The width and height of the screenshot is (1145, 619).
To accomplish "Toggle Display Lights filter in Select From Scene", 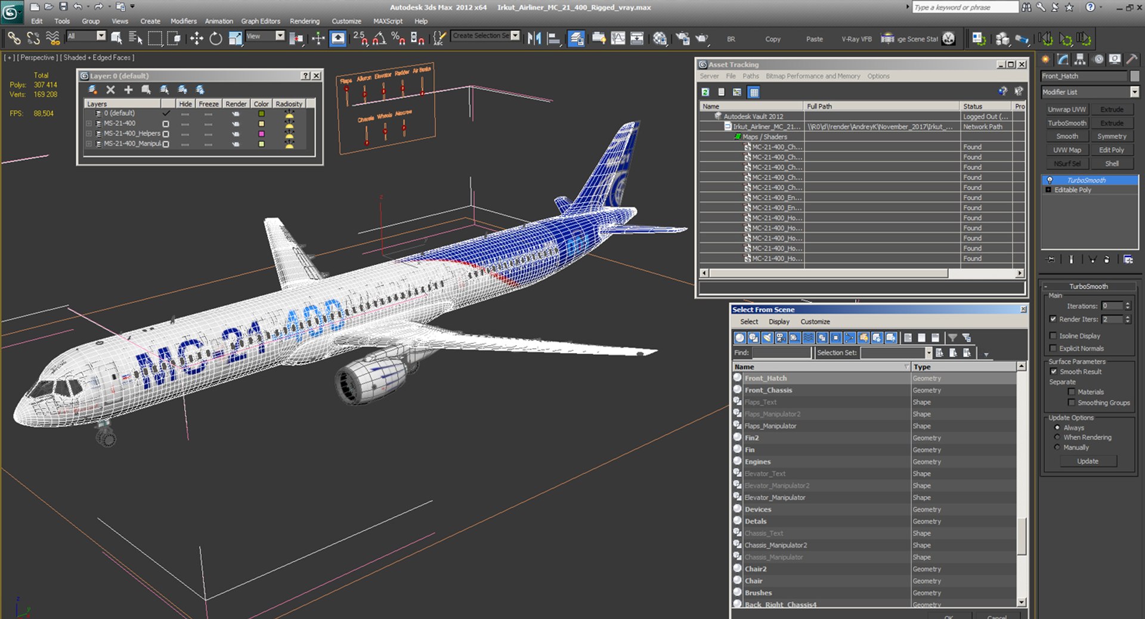I will pos(767,338).
